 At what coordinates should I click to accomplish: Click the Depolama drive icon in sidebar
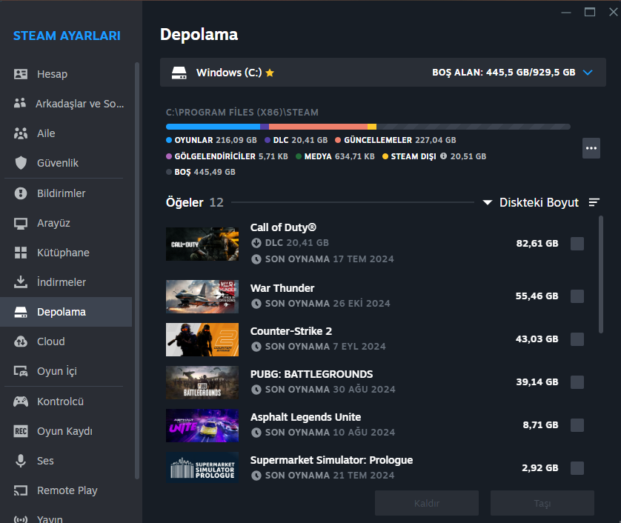point(21,312)
